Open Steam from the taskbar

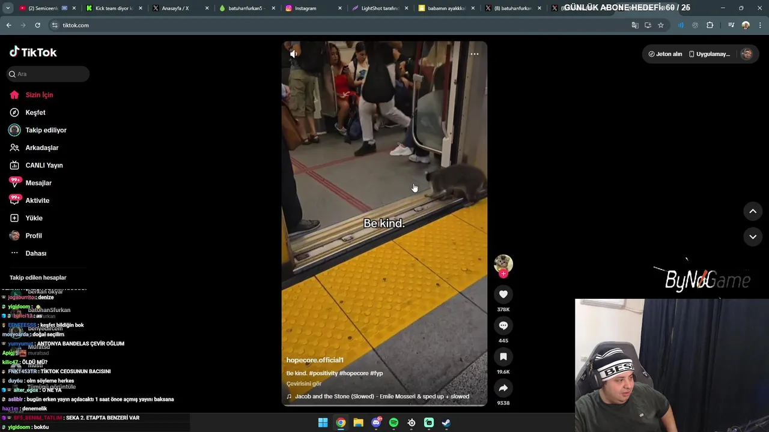(x=446, y=423)
